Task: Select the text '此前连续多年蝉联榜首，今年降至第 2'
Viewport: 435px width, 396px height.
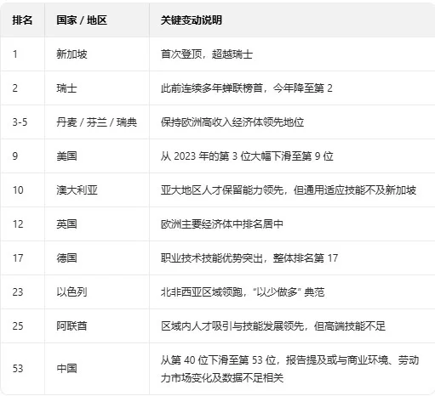Action: click(247, 88)
